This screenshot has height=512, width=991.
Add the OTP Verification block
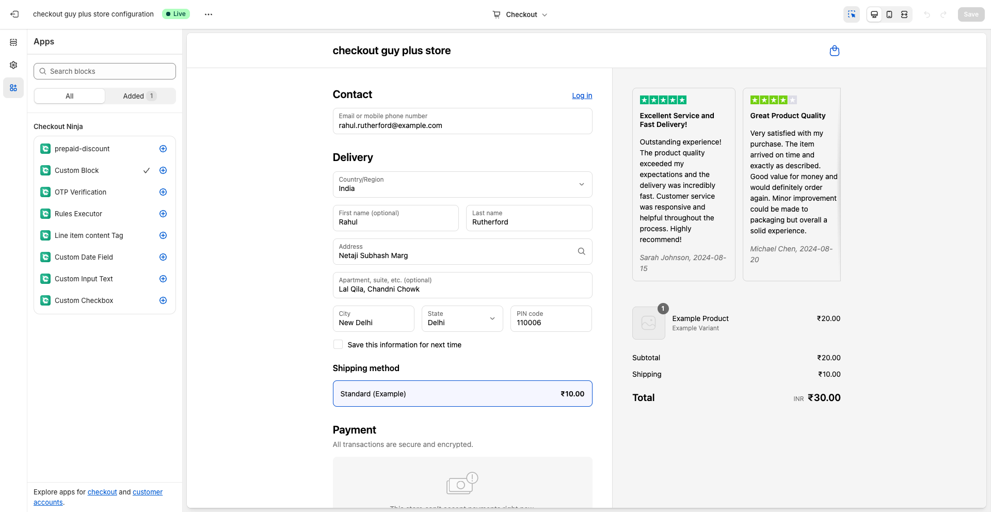pyautogui.click(x=163, y=192)
